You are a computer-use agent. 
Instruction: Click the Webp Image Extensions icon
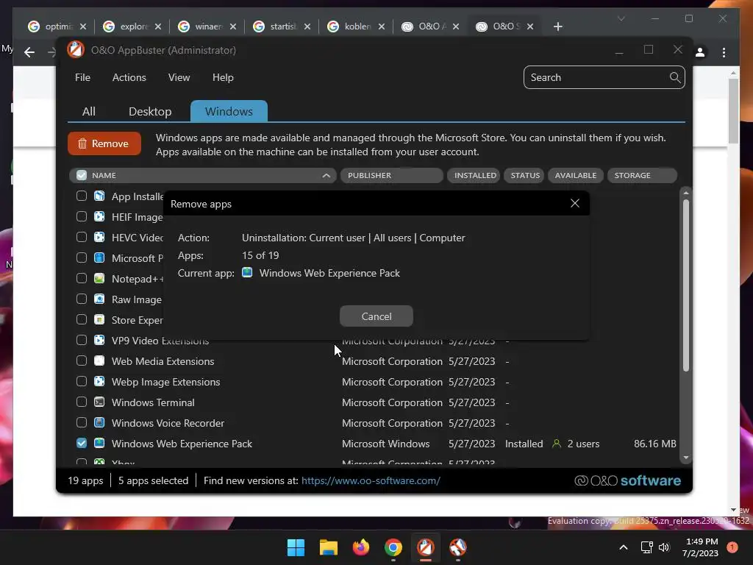coord(99,382)
